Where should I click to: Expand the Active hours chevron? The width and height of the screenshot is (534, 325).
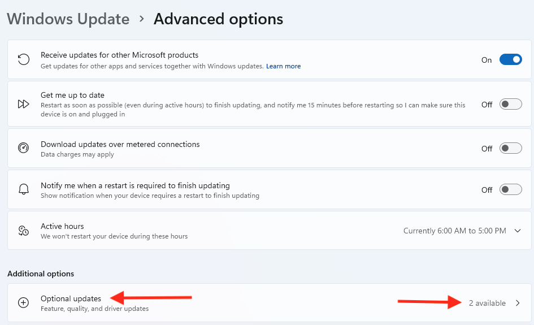(518, 231)
